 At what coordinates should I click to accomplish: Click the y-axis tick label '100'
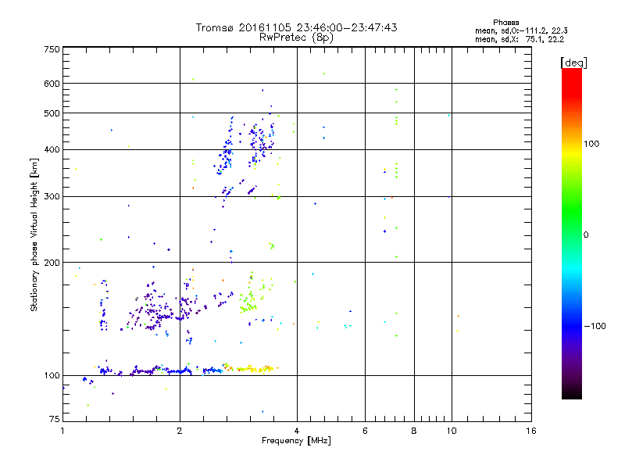pos(52,376)
